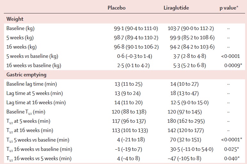Select the Weight section heading
The width and height of the screenshot is (247, 164).
[x=15, y=19]
